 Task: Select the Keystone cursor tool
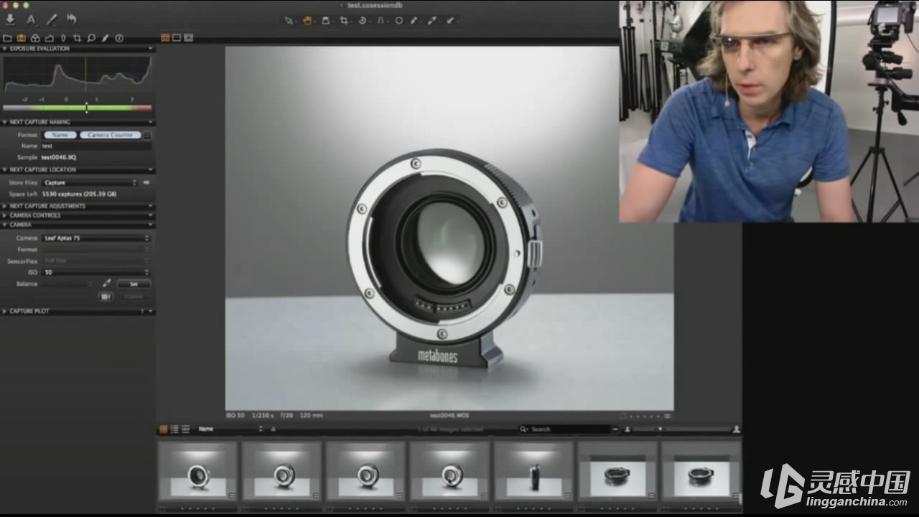pos(381,20)
